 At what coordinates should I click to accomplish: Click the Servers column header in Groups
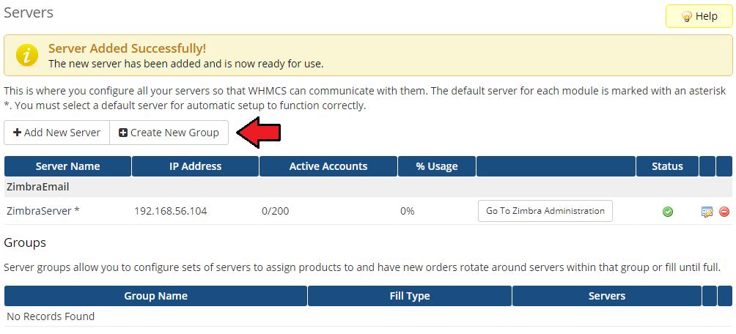(x=607, y=296)
